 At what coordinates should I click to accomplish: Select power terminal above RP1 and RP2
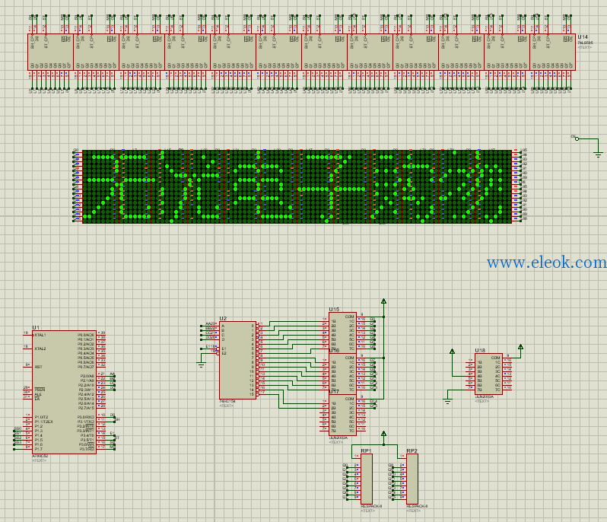[383, 434]
